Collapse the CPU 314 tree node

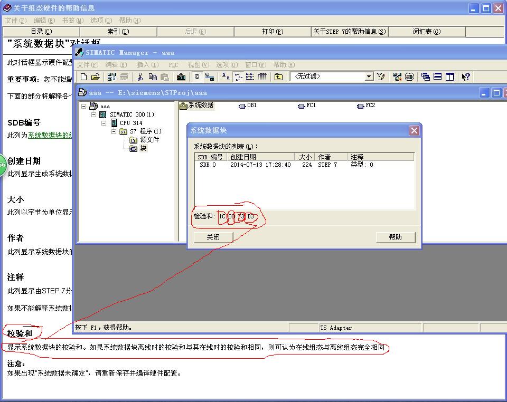click(x=104, y=123)
